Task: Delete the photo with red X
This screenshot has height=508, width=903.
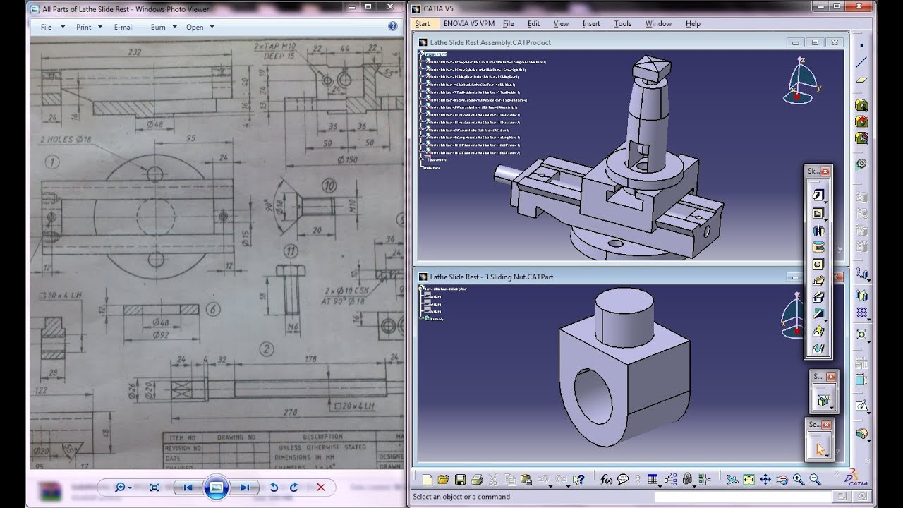Action: [x=320, y=487]
